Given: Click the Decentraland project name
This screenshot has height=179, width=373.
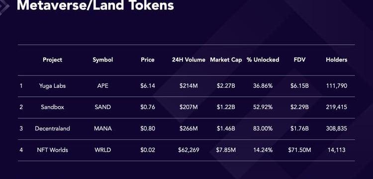Looking at the screenshot, I should 52,128.
